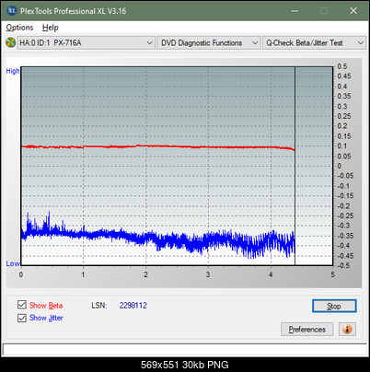Click the LSN value 2298112
The width and height of the screenshot is (370, 372).
coord(133,306)
